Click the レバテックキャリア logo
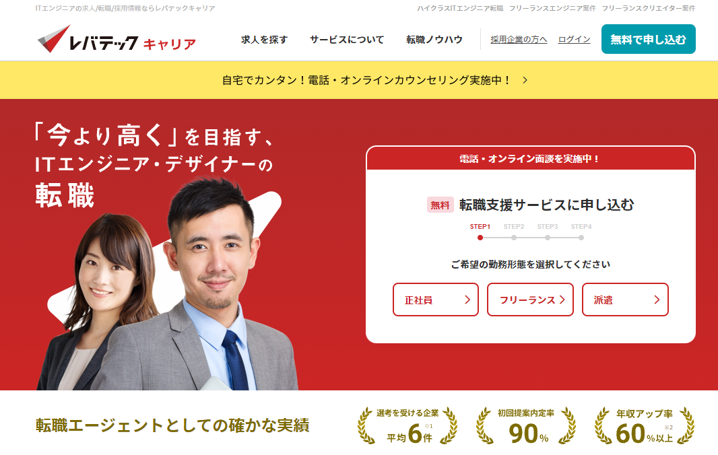 tap(115, 40)
